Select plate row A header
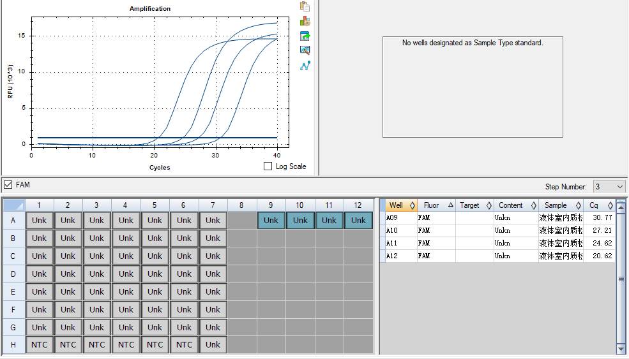The width and height of the screenshot is (629, 359). (x=13, y=221)
